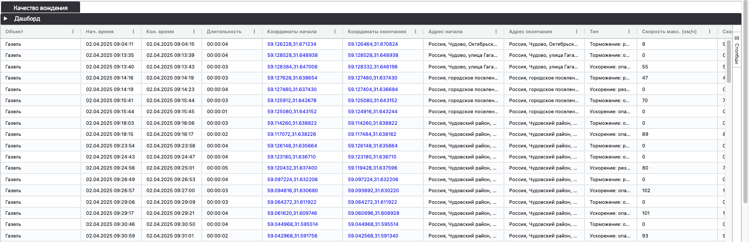
Task: Open start coordinates link 59.126228,31.671234
Action: [x=292, y=44]
